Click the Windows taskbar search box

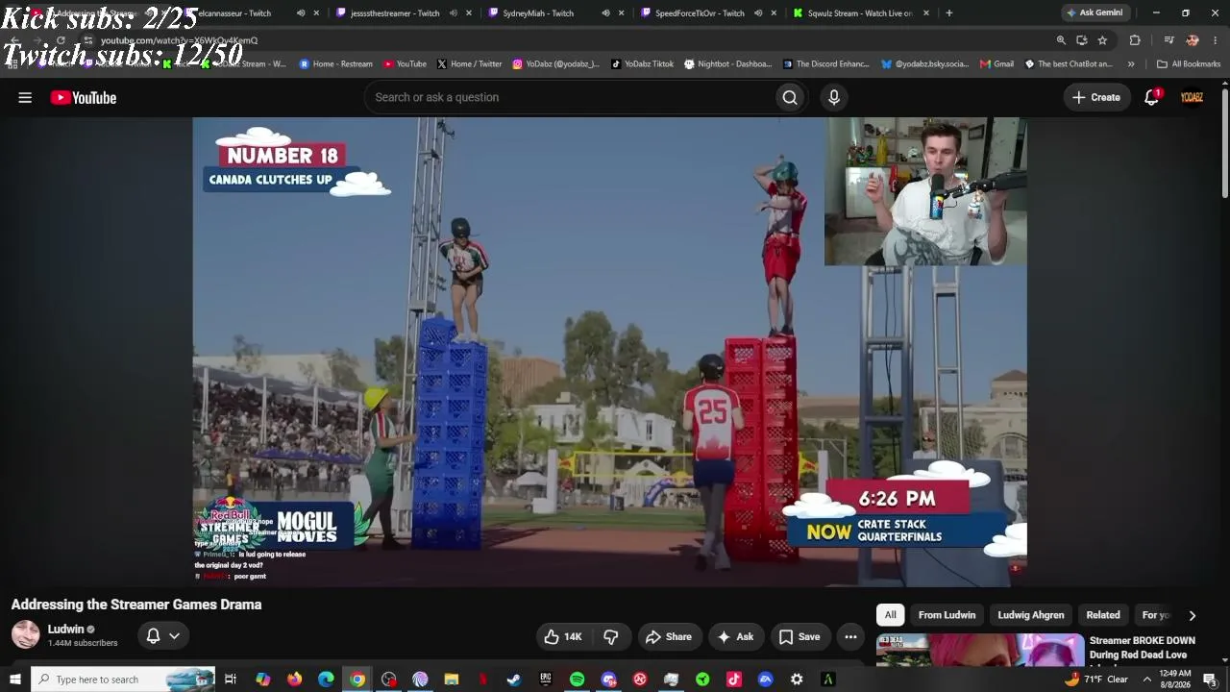pyautogui.click(x=123, y=680)
